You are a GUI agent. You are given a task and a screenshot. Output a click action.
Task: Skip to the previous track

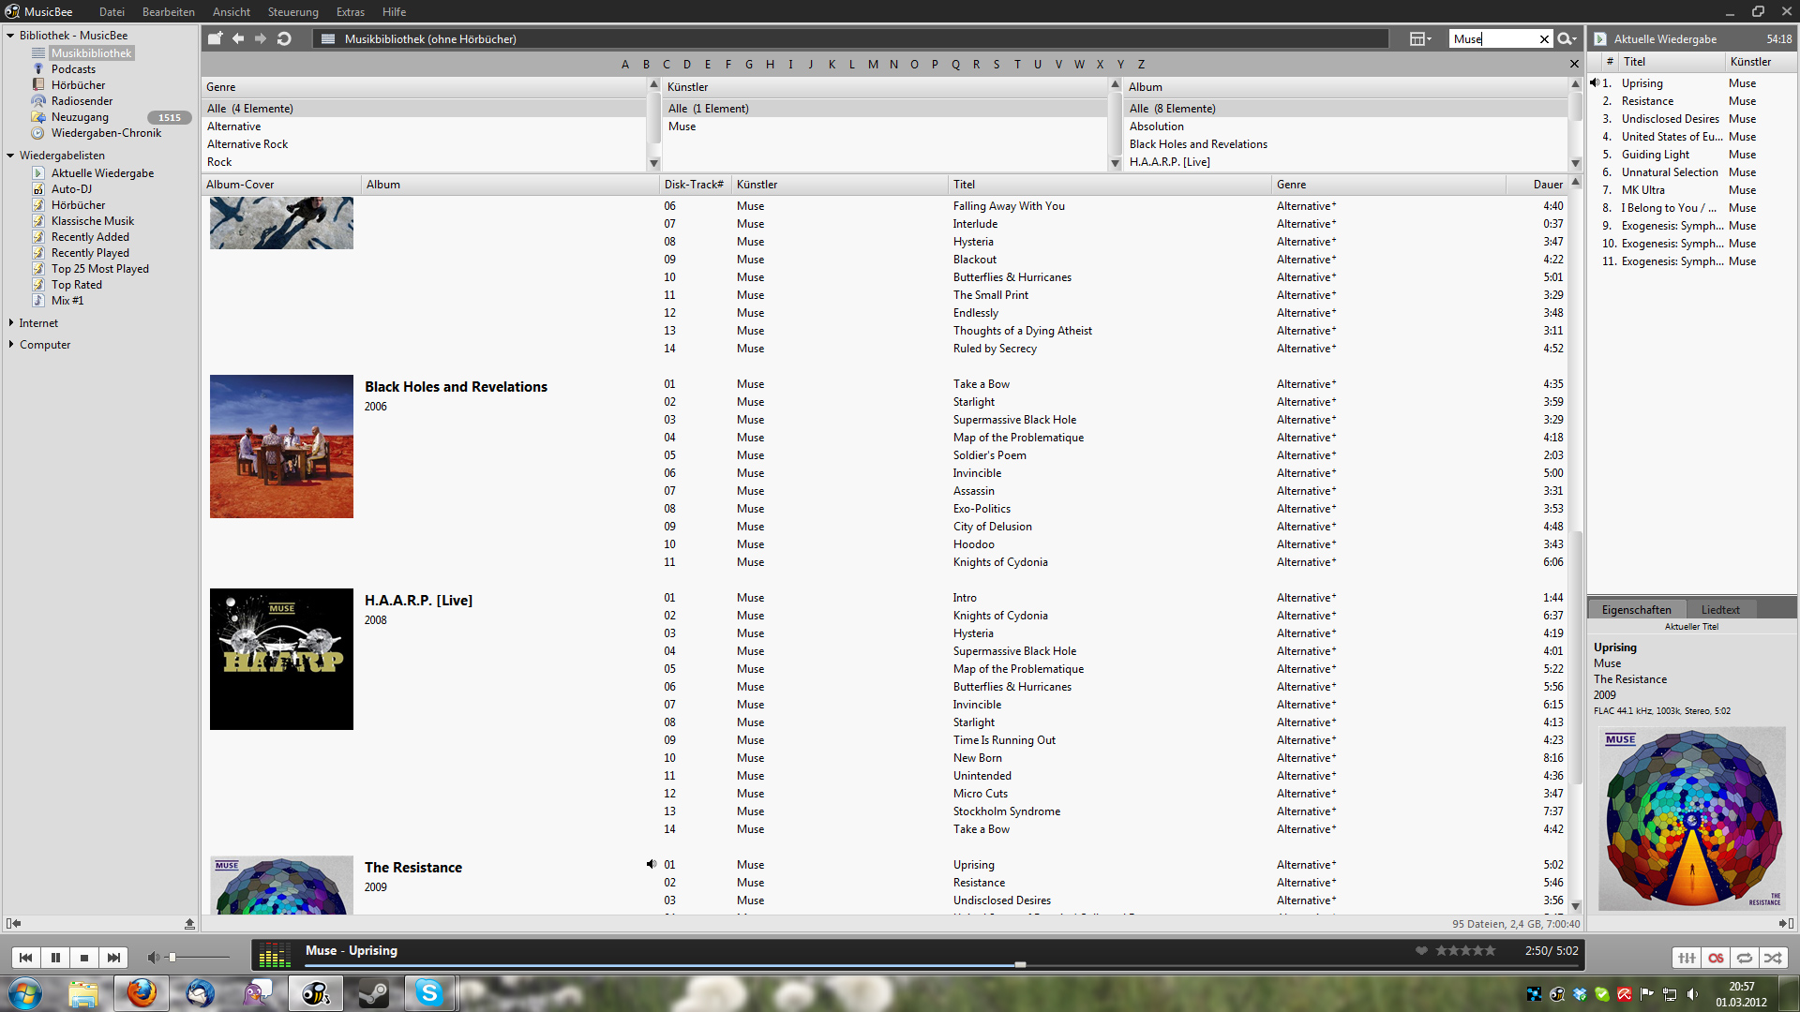tap(25, 958)
